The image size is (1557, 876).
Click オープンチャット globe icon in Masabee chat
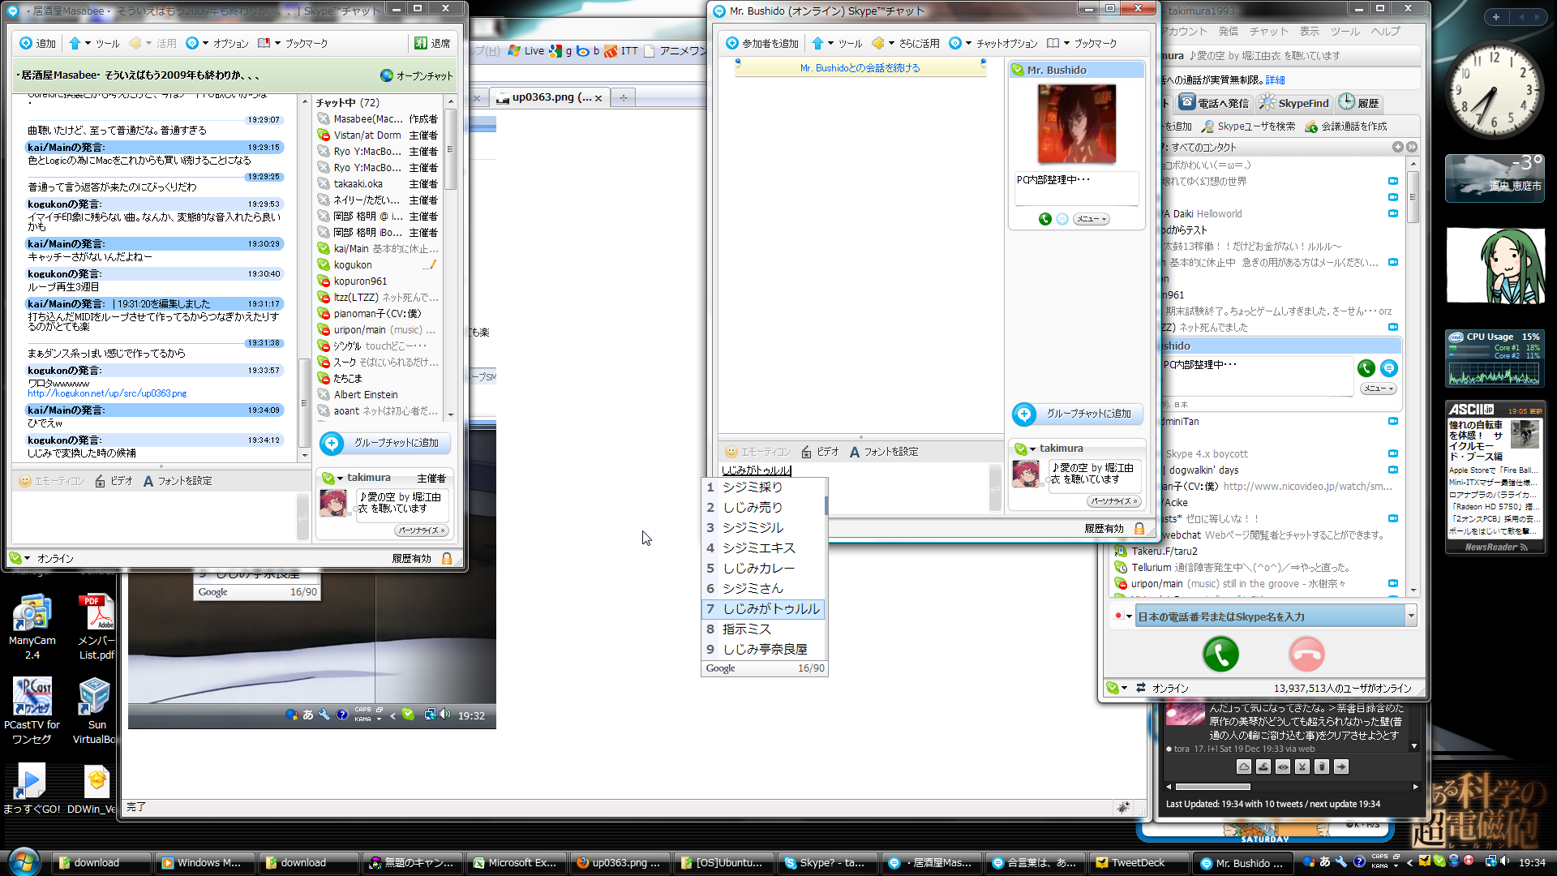tap(386, 75)
